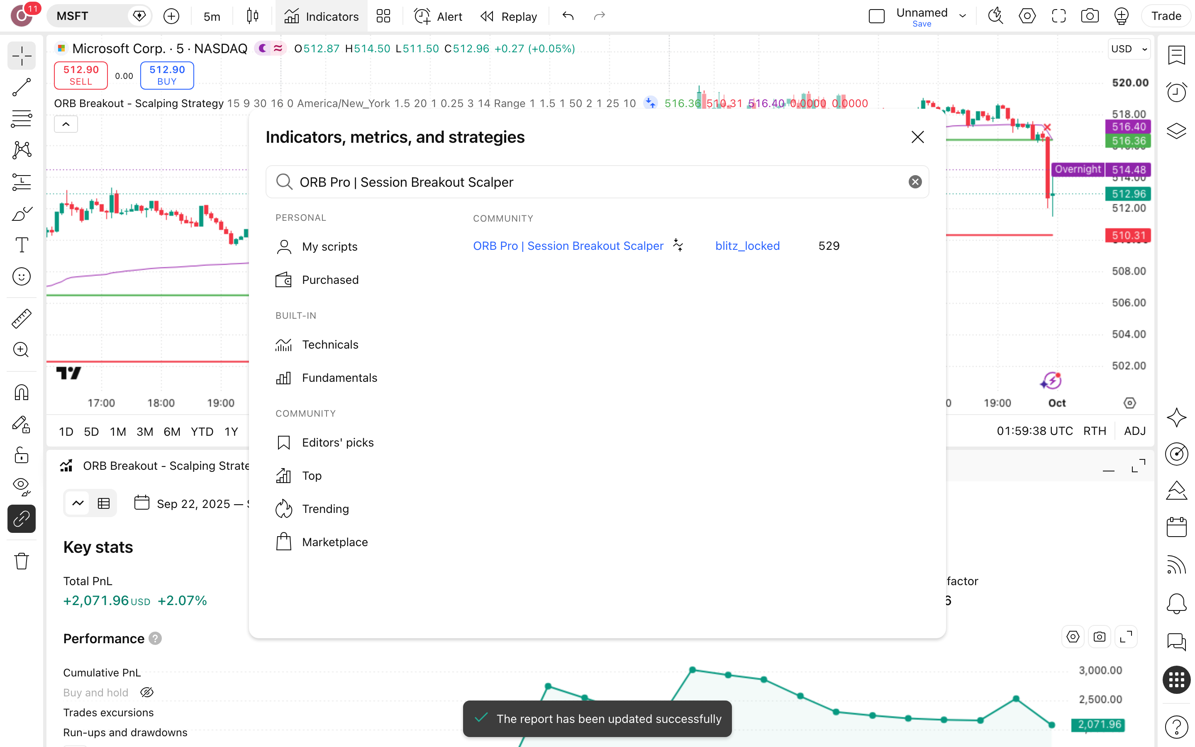Toggle lock all drawing tools
The height and width of the screenshot is (747, 1195).
pos(21,455)
